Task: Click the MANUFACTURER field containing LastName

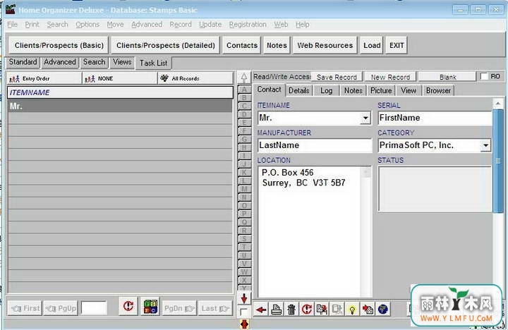Action: pyautogui.click(x=315, y=145)
